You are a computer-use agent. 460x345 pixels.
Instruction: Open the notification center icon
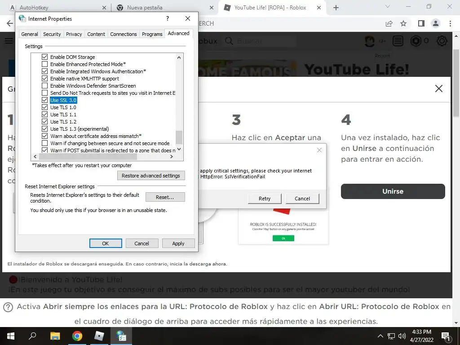(x=446, y=336)
